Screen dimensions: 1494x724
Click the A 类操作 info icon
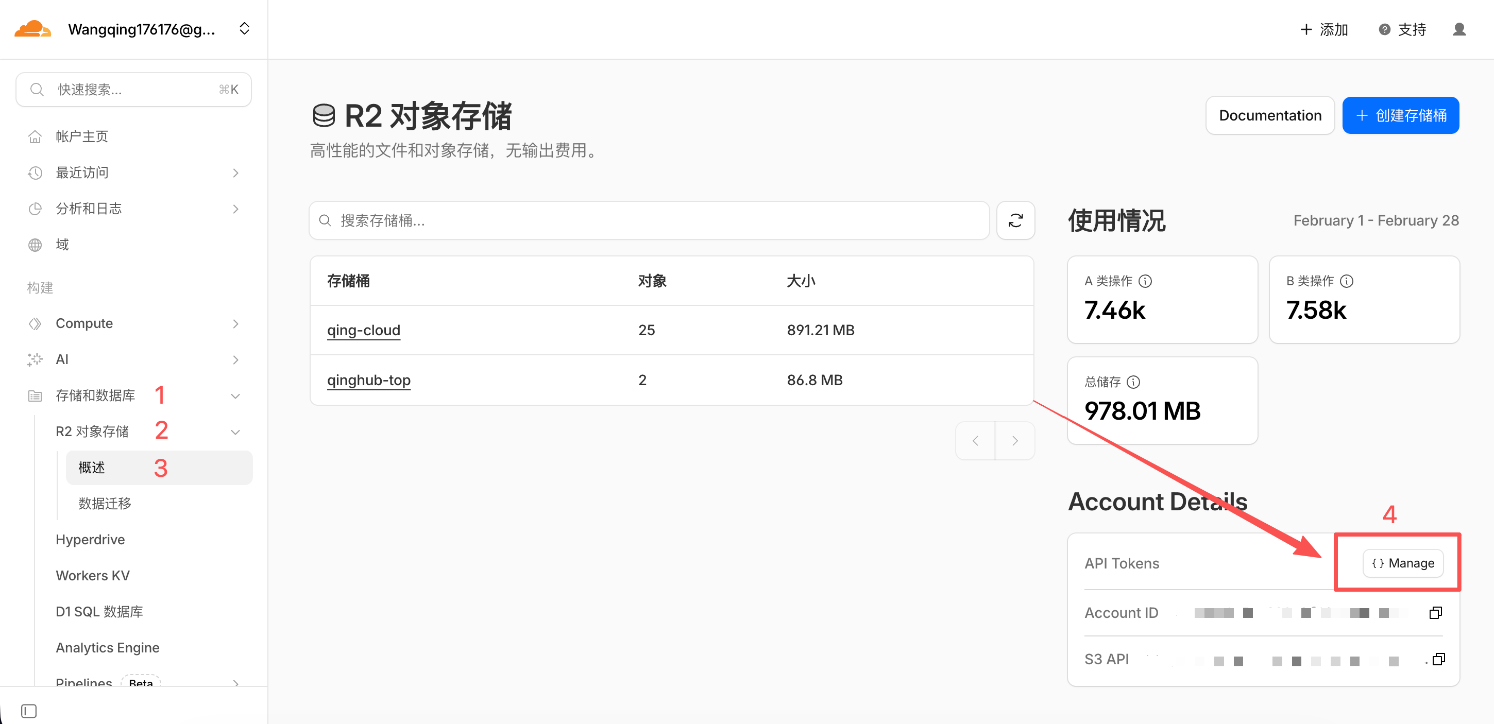click(1145, 281)
